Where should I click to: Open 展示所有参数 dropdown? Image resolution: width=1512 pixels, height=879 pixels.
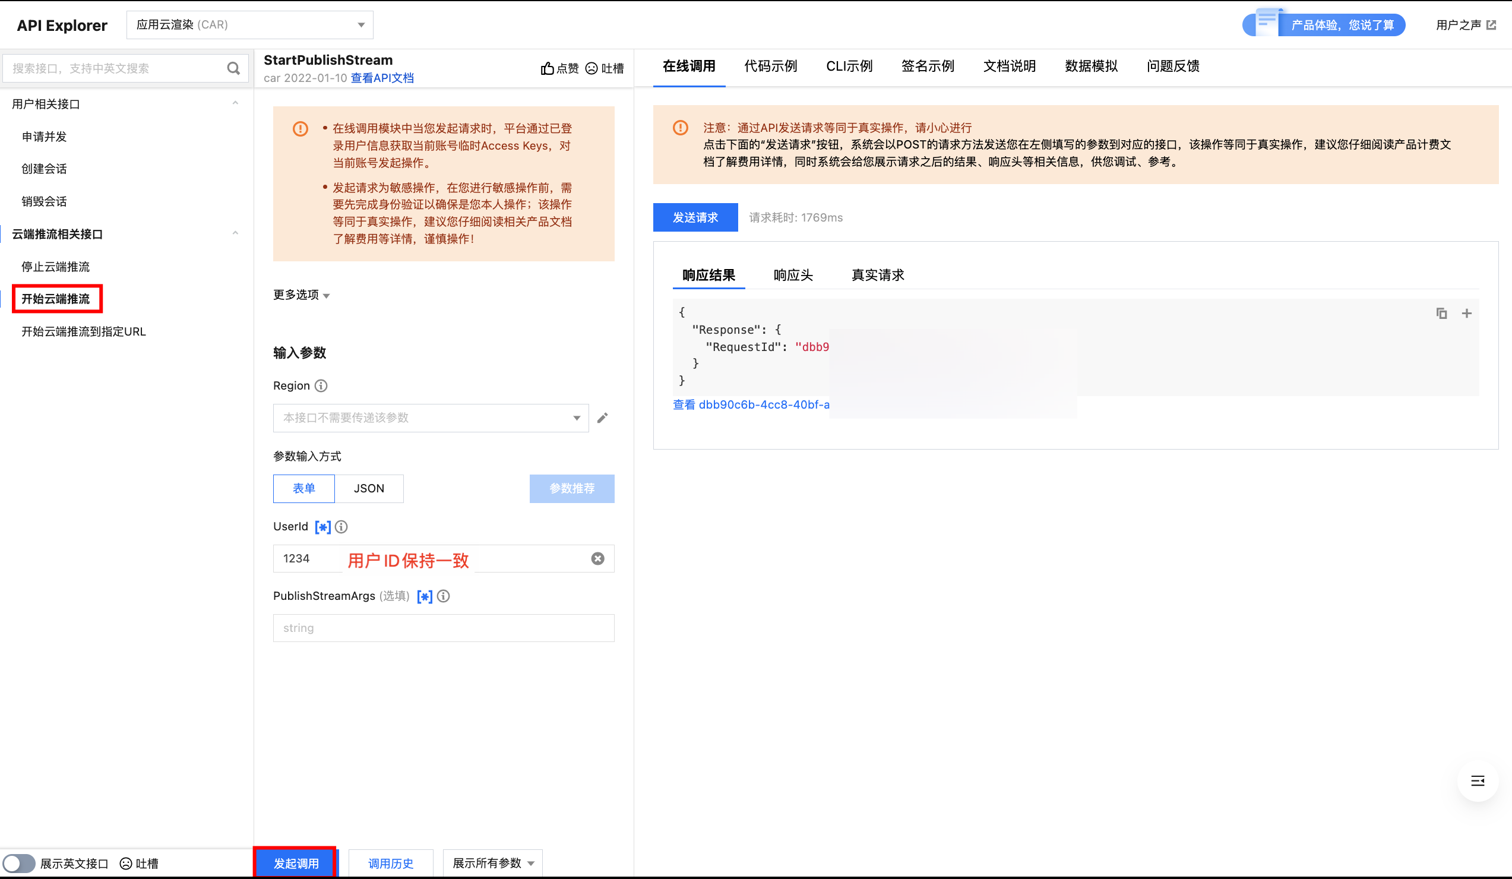492,864
